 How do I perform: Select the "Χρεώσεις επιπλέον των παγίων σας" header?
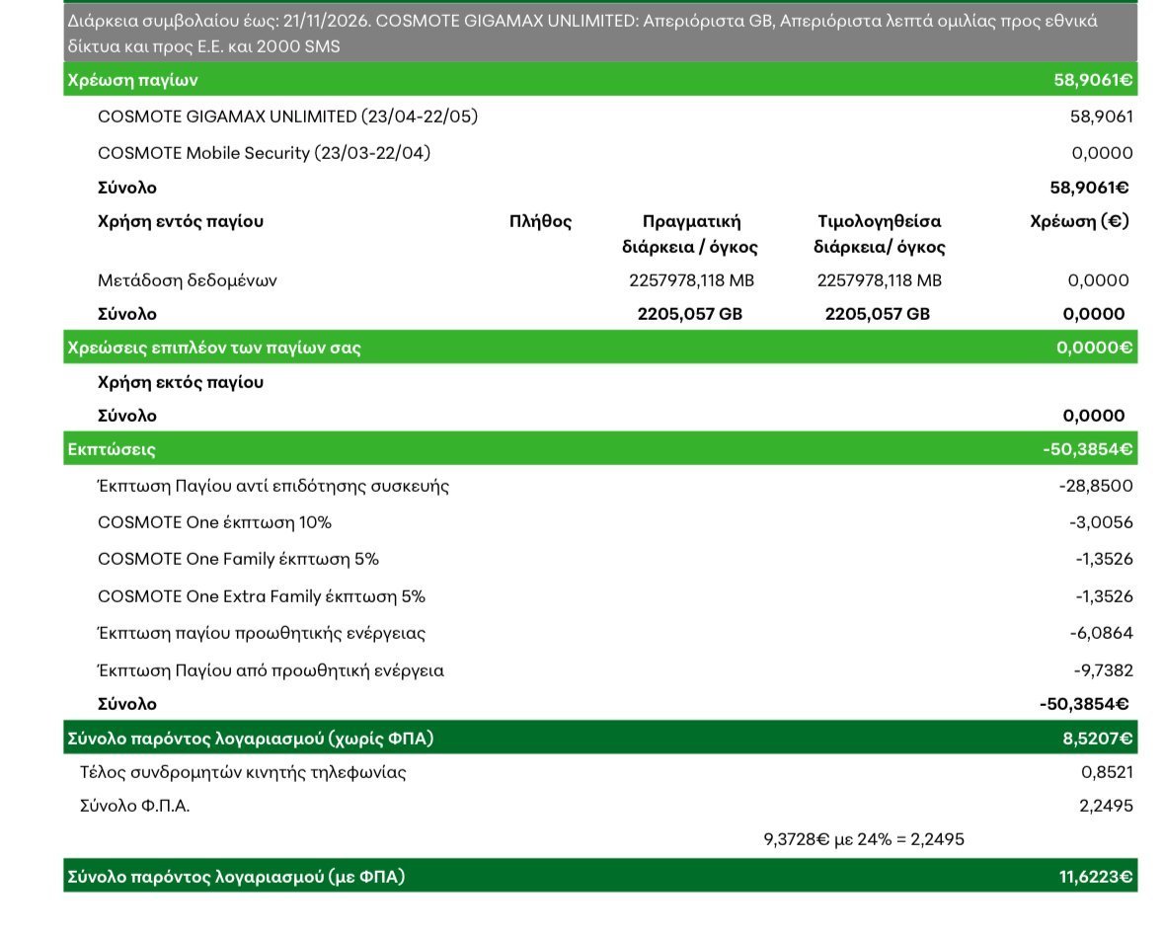(214, 348)
